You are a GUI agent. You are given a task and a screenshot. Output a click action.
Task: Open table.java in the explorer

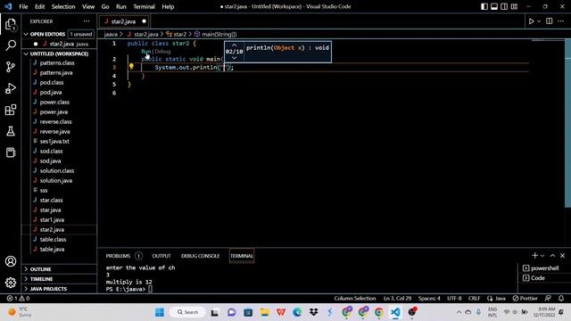click(x=52, y=250)
